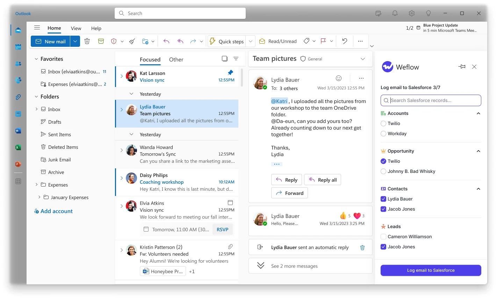Click the Outlook Search box
Viewport: 497px width, 299px height.
click(180, 13)
